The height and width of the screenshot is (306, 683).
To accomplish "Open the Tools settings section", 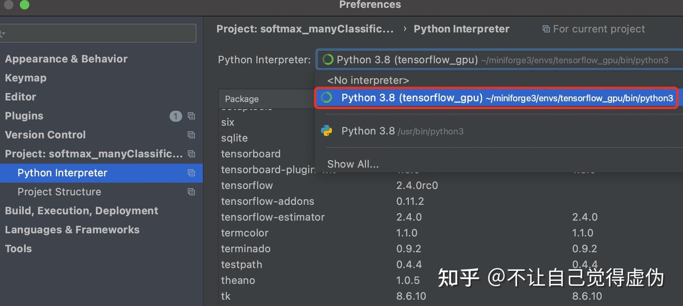I will [x=18, y=248].
